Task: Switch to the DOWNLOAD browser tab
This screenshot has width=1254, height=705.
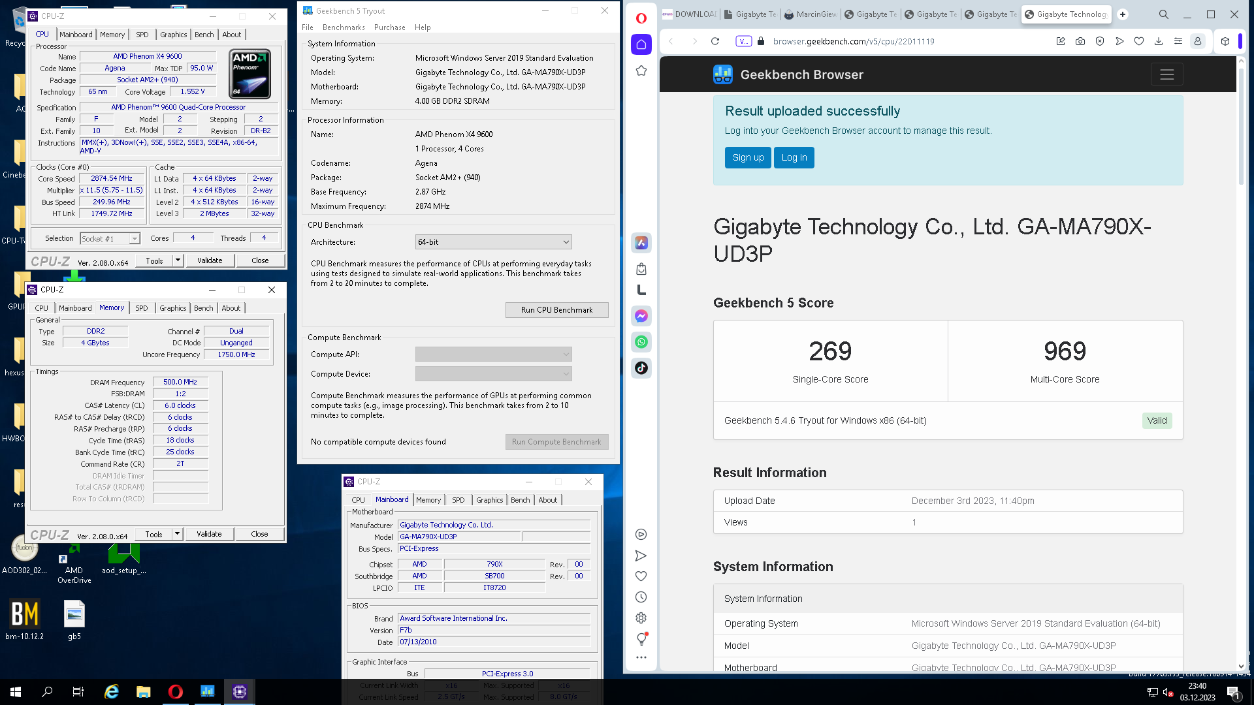Action: (x=690, y=14)
